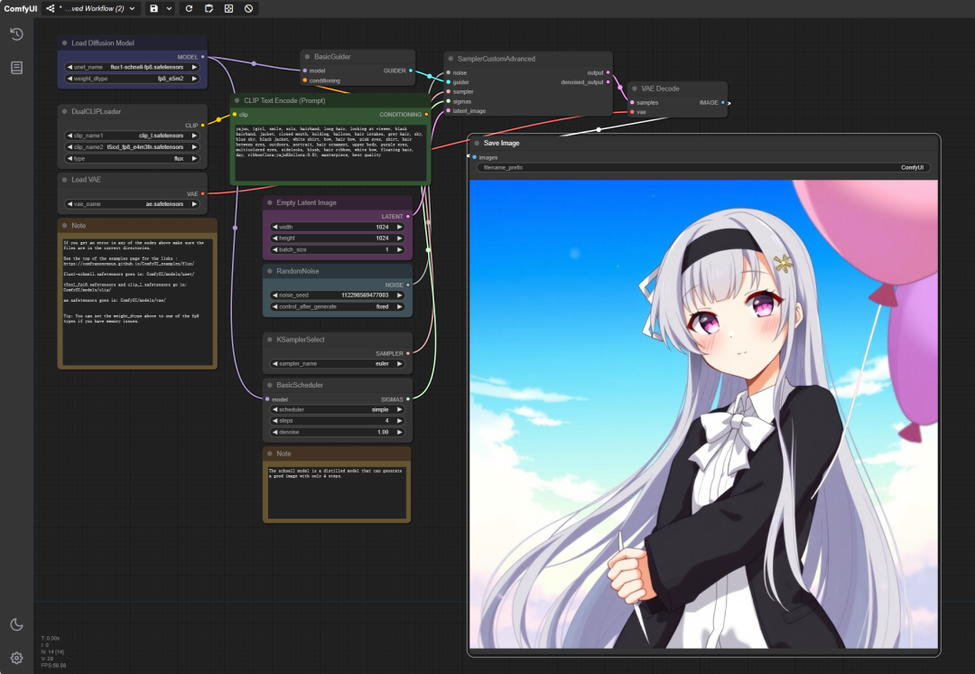975x674 pixels.
Task: Decrease height with left arrow
Action: point(274,239)
